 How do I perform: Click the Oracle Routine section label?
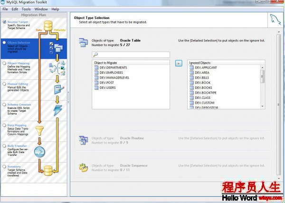(x=132, y=138)
